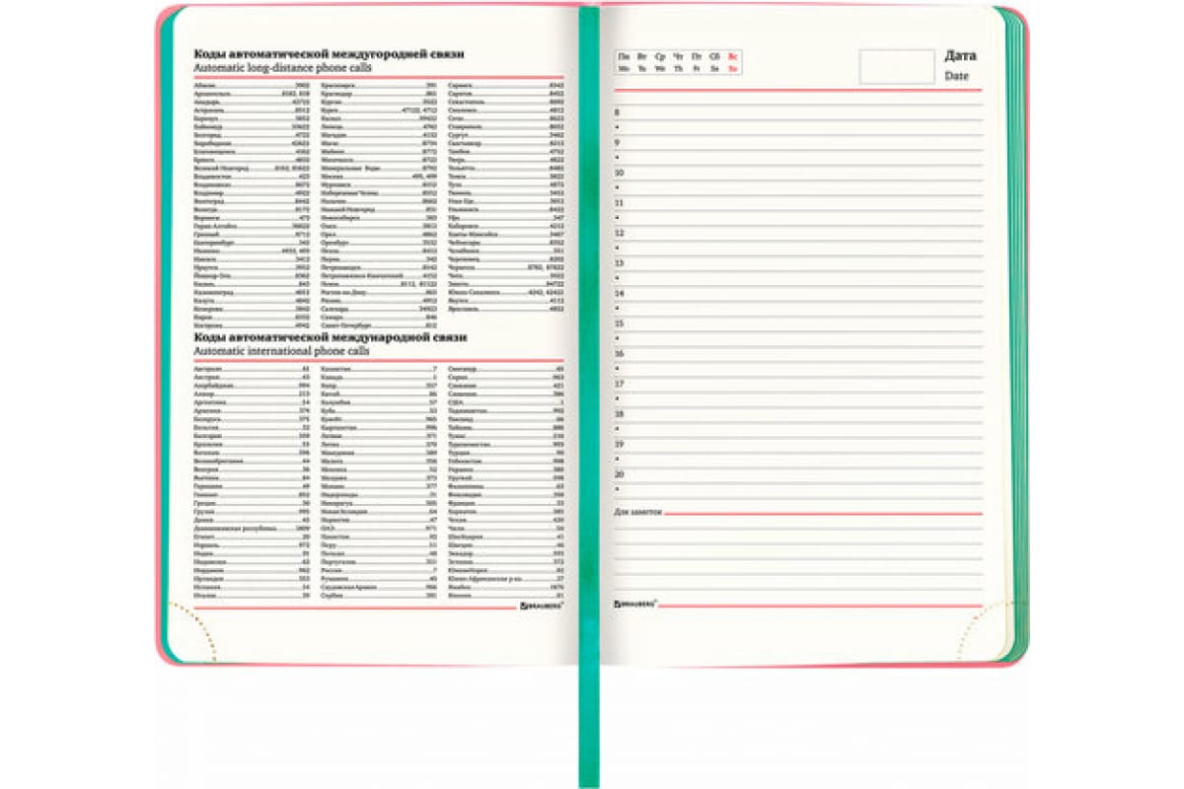The image size is (1184, 789).
Task: Click the hour '15' schedule line
Action: 798,323
